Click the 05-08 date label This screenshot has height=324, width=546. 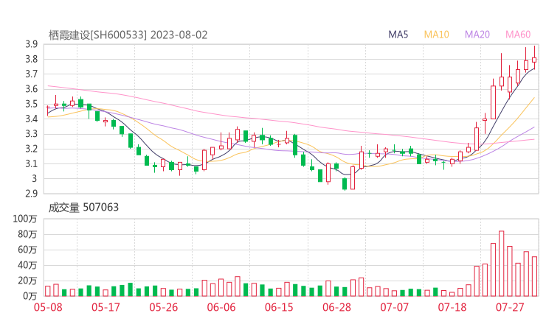(x=48, y=307)
